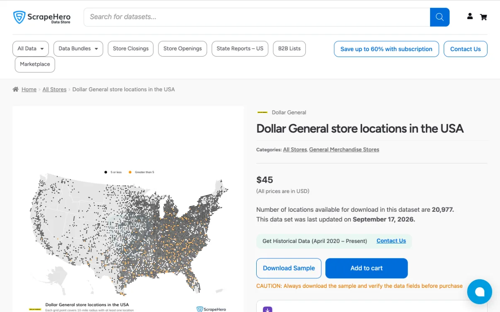Click the purple download icon below caution
Screen dimensions: 500x312
tap(267, 309)
